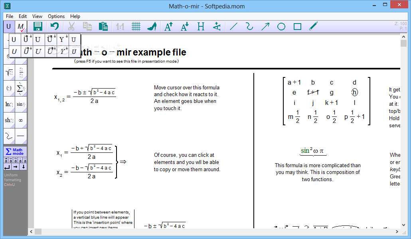
Task: Insert sh hyperbolic function from toolbox
Action: click(x=9, y=120)
